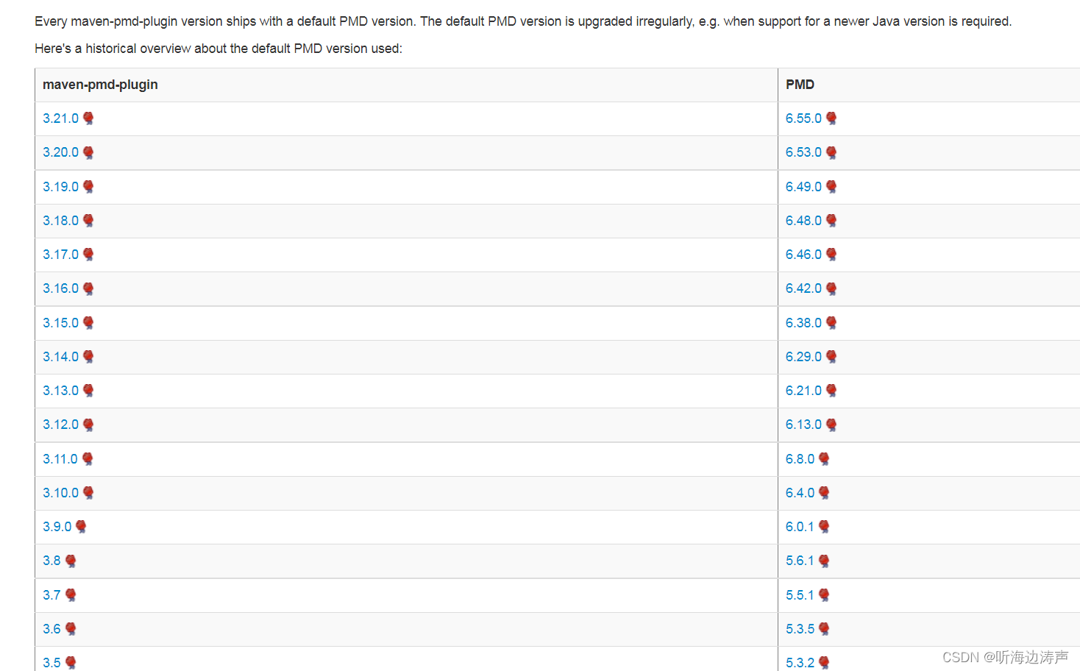Screen dimensions: 1080x671
Task: Click external-link icon beside plugin 3.18.0
Action: pyautogui.click(x=88, y=221)
